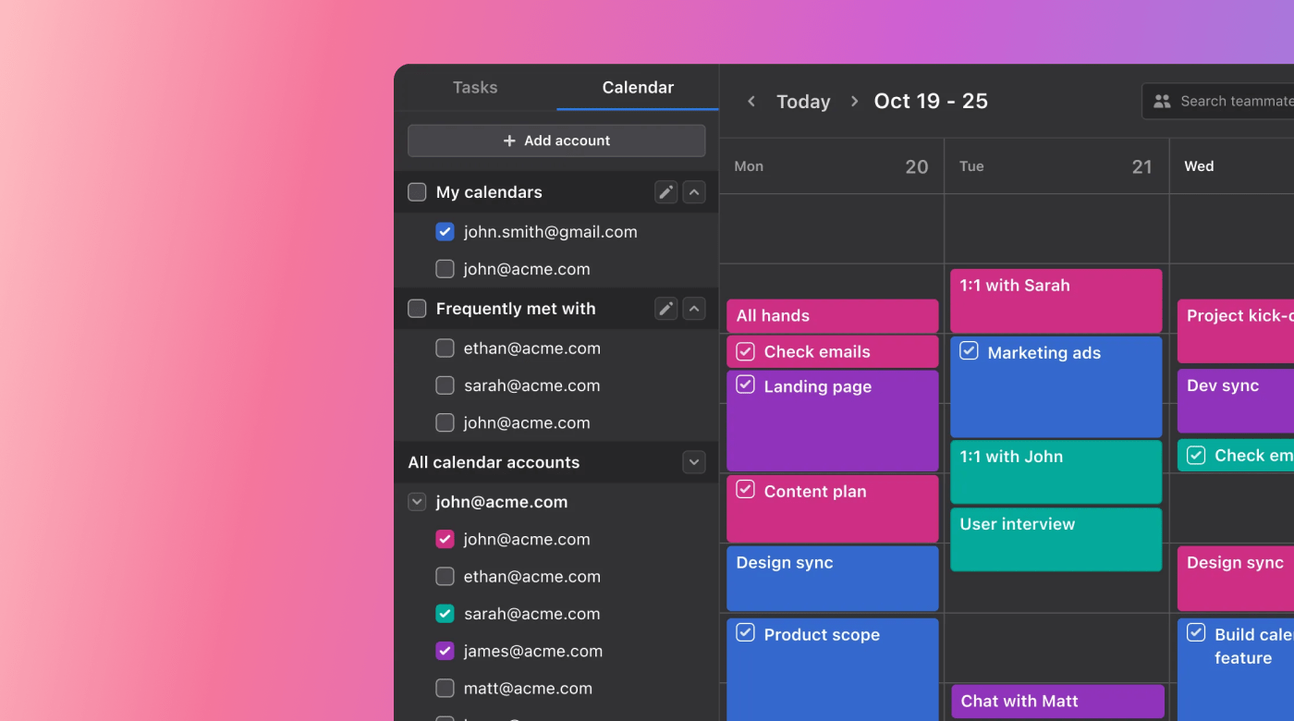This screenshot has height=721, width=1294.
Task: Click the pencil edit icon beside Frequently met with
Action: 665,309
